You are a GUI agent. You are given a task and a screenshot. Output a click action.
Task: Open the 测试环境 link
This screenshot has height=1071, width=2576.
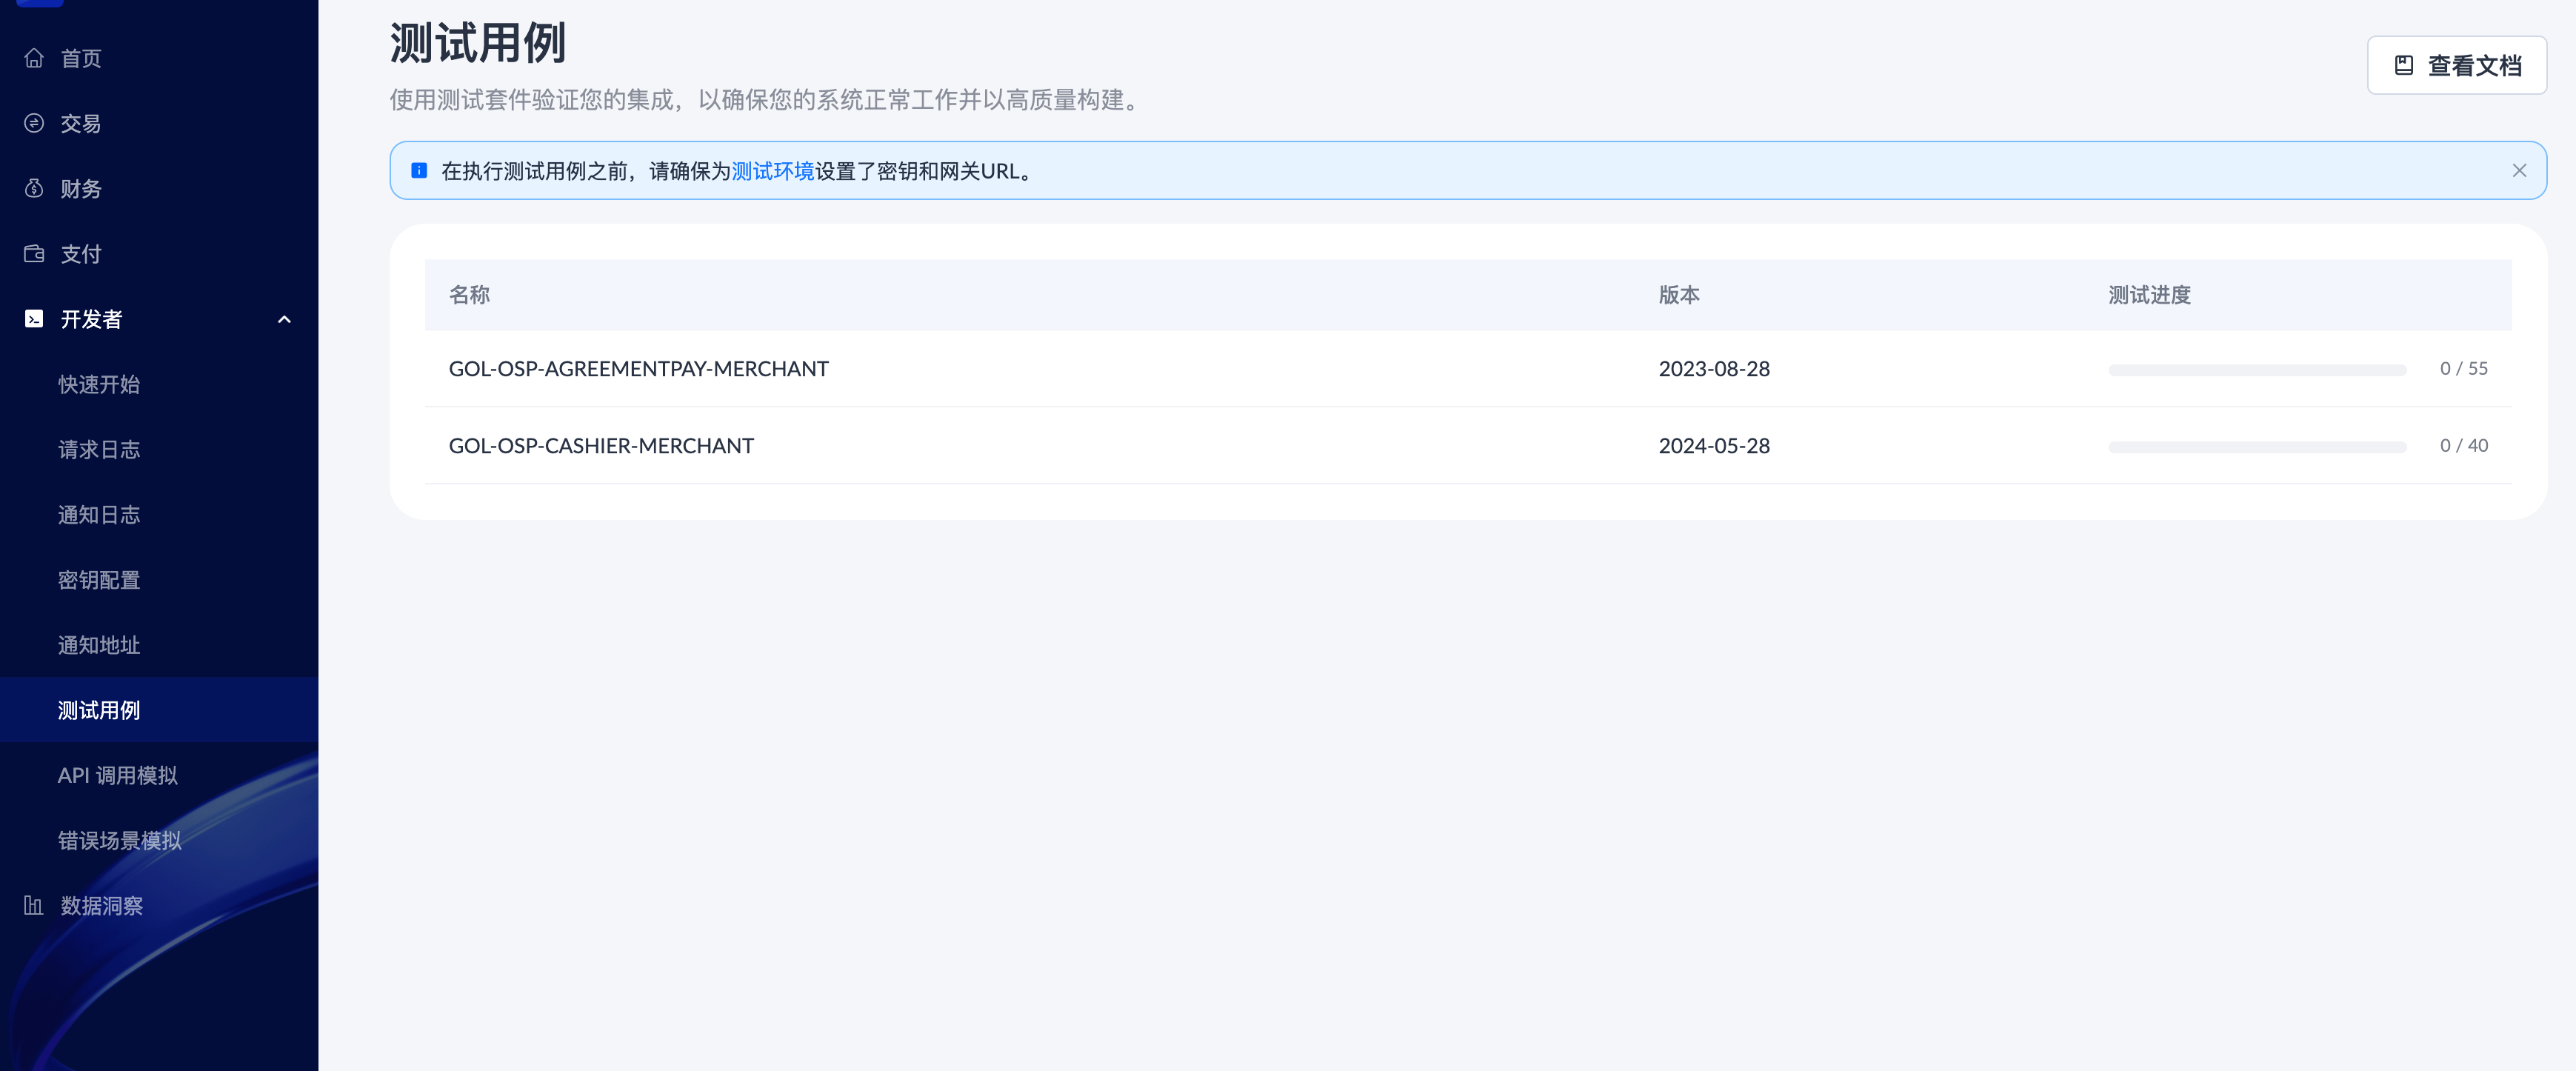pos(772,171)
